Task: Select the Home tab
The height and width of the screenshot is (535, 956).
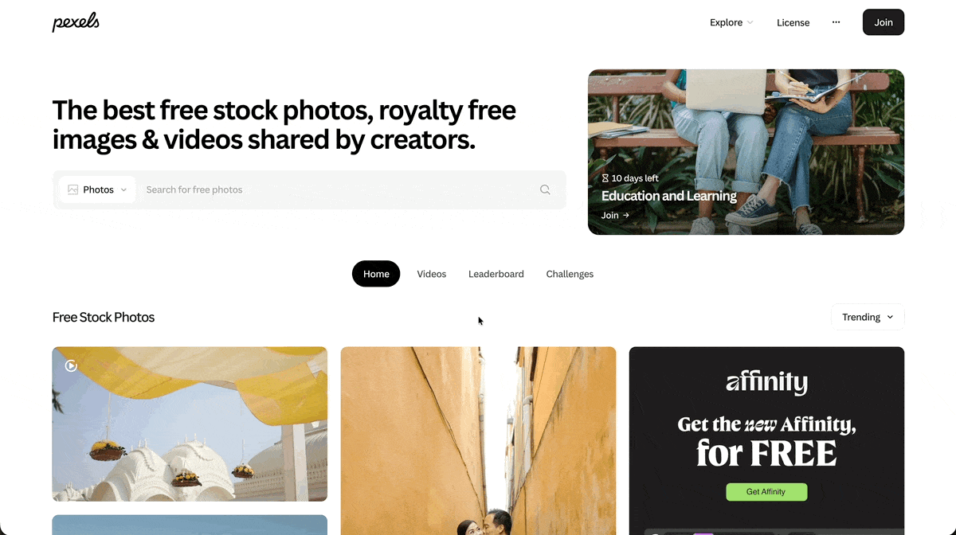Action: tap(376, 274)
